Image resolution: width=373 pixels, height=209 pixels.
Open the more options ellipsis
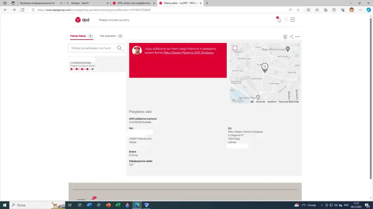298,36
